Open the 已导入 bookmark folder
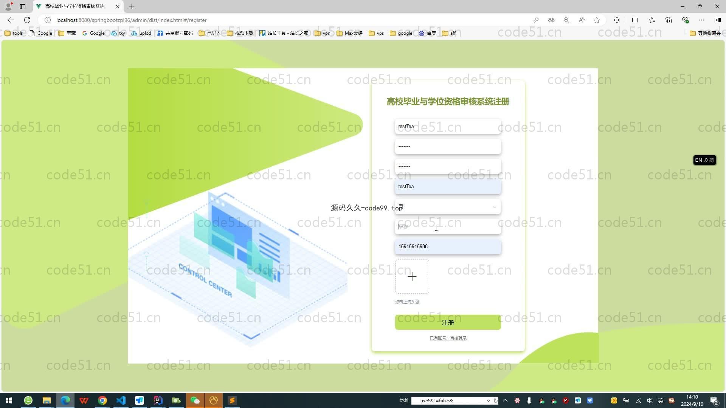The height and width of the screenshot is (408, 726). point(210,33)
